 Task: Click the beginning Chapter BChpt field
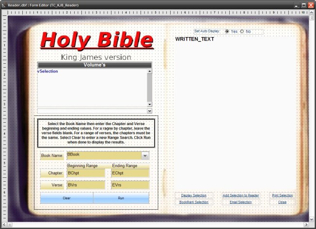pos(86,173)
